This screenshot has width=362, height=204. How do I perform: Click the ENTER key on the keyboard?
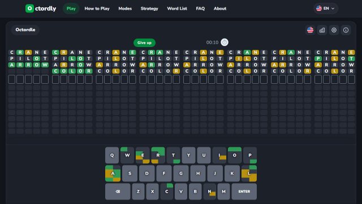pos(244,192)
